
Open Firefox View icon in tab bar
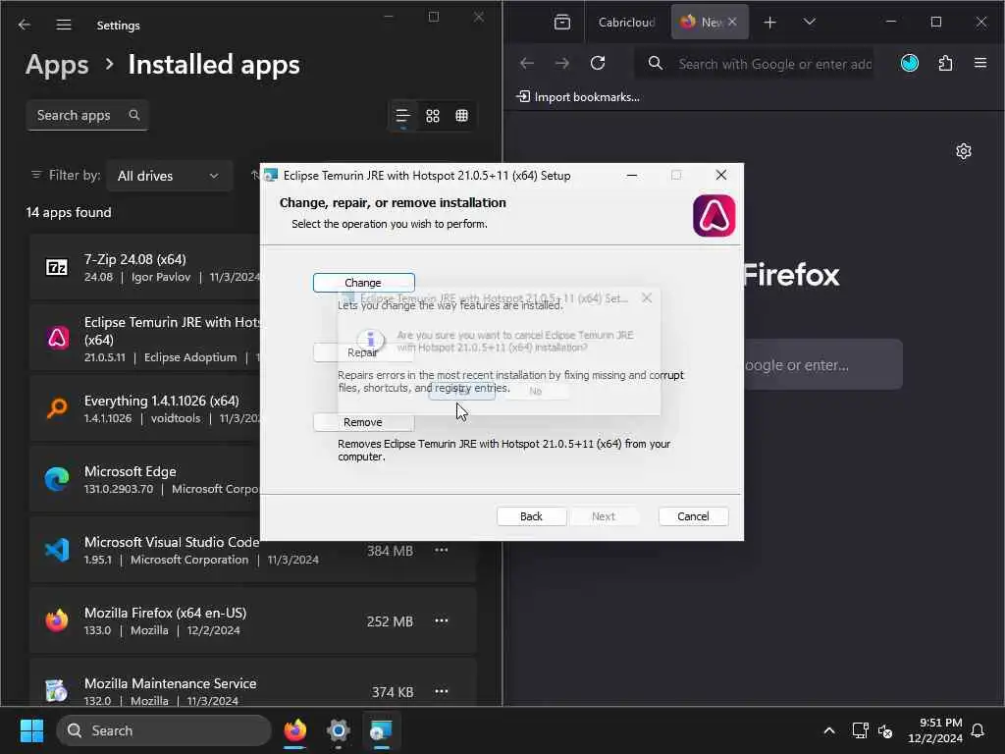tap(562, 23)
